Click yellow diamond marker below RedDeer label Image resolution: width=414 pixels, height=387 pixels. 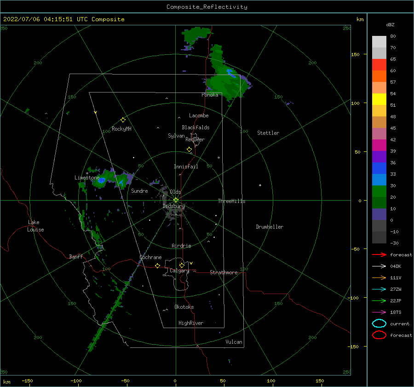[189, 150]
